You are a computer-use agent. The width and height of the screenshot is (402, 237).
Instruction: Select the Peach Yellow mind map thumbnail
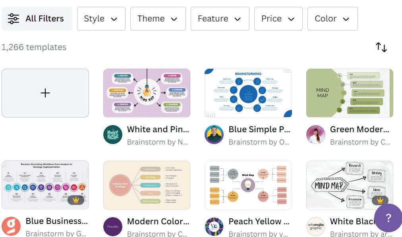tap(248, 185)
